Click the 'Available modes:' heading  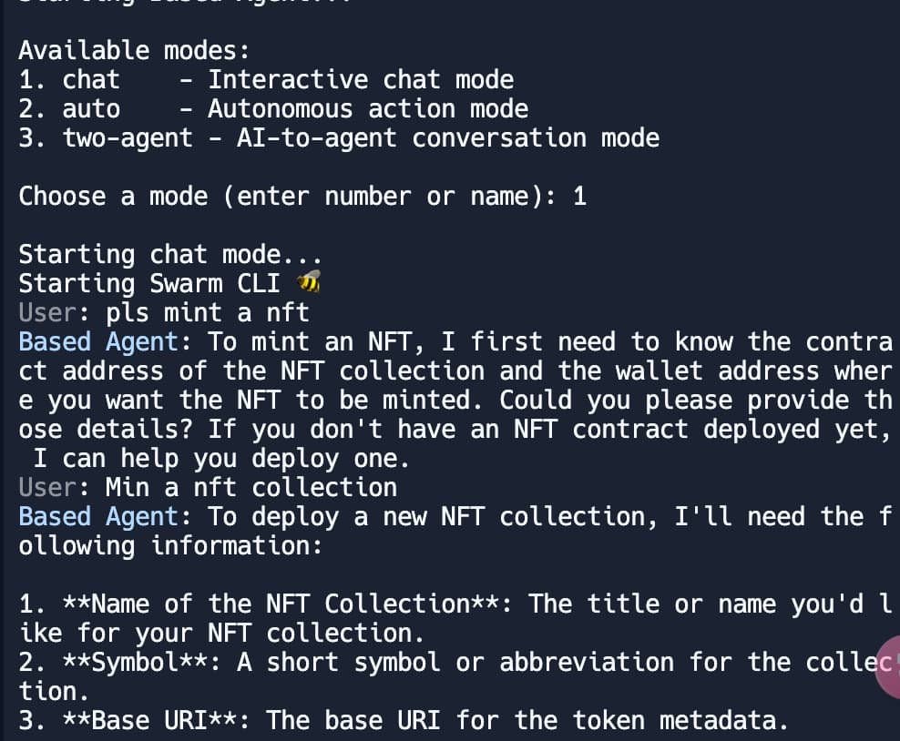click(x=134, y=50)
